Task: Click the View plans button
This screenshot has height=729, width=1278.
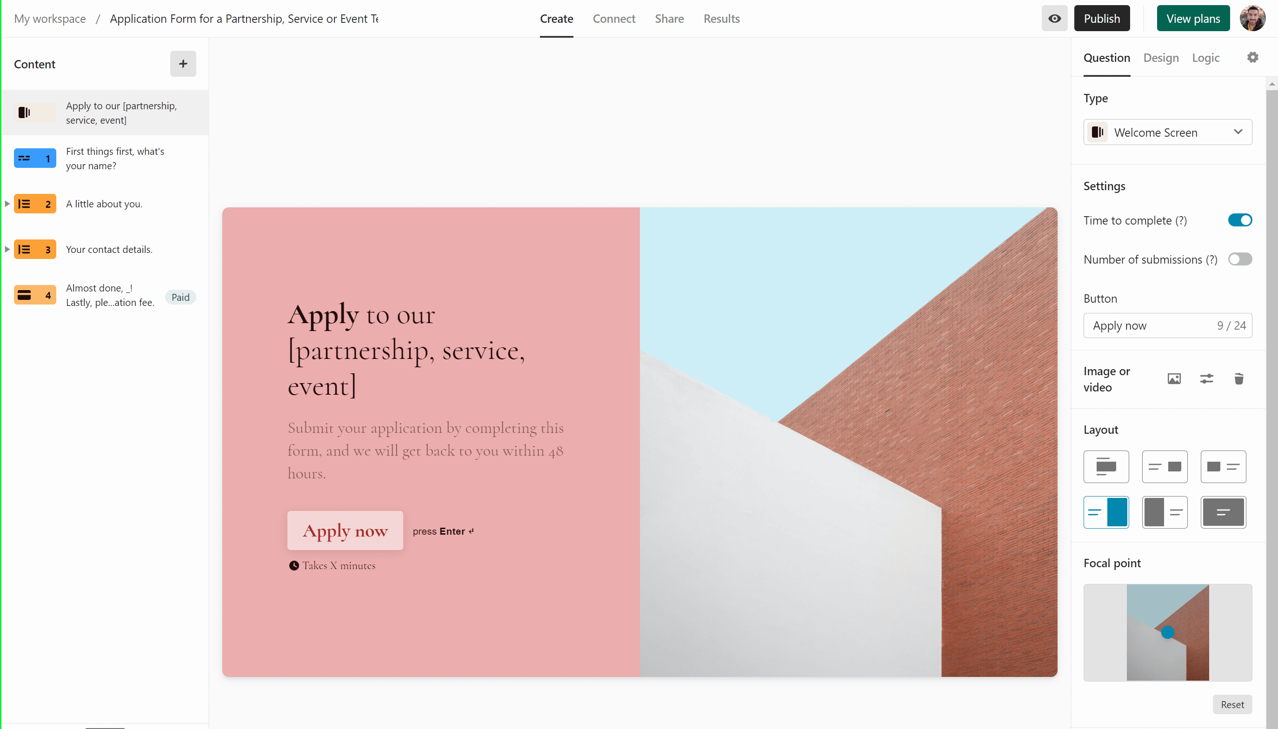Action: pos(1192,19)
